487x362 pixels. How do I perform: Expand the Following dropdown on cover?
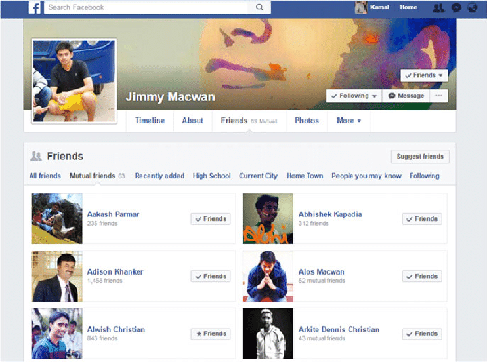[354, 96]
